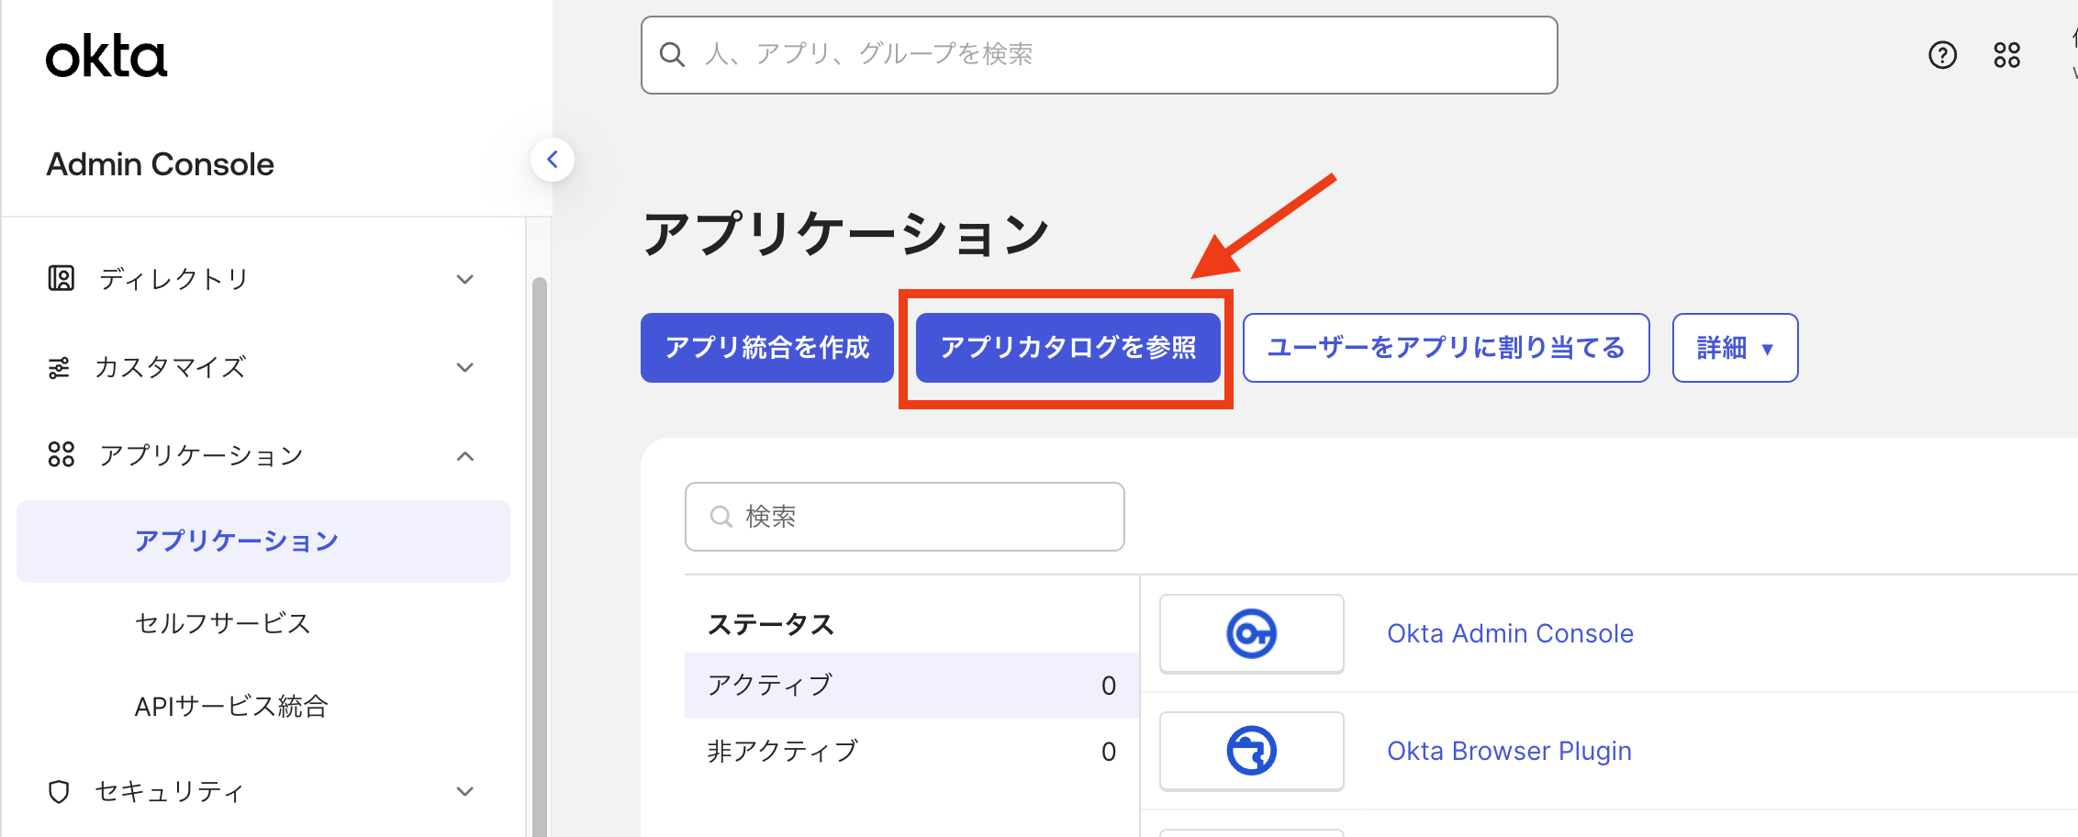This screenshot has height=837, width=2078.
Task: Open the help question mark icon
Action: [x=1942, y=55]
